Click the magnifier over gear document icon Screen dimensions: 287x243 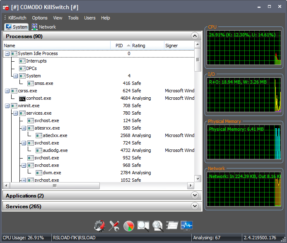tap(158, 226)
